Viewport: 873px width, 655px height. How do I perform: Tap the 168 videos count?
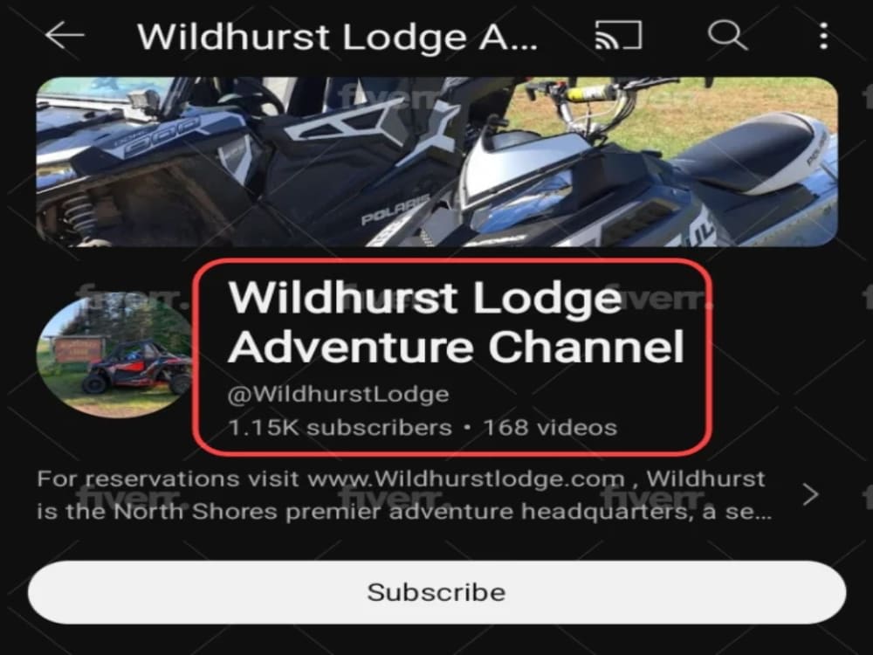tap(550, 428)
